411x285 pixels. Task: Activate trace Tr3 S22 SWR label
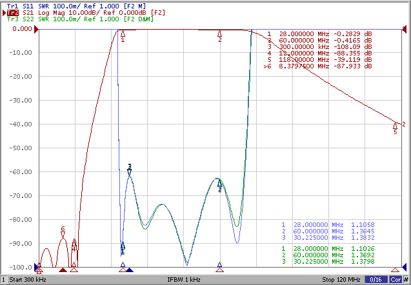[x=80, y=19]
